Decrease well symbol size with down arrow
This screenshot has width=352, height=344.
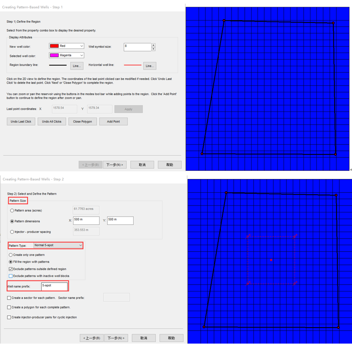point(153,49)
